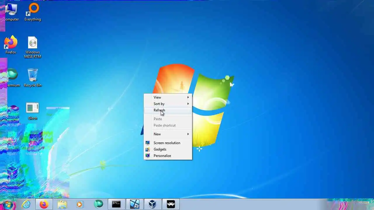Choose Gadgets from the context menu
This screenshot has height=210, width=374.
point(168,149)
